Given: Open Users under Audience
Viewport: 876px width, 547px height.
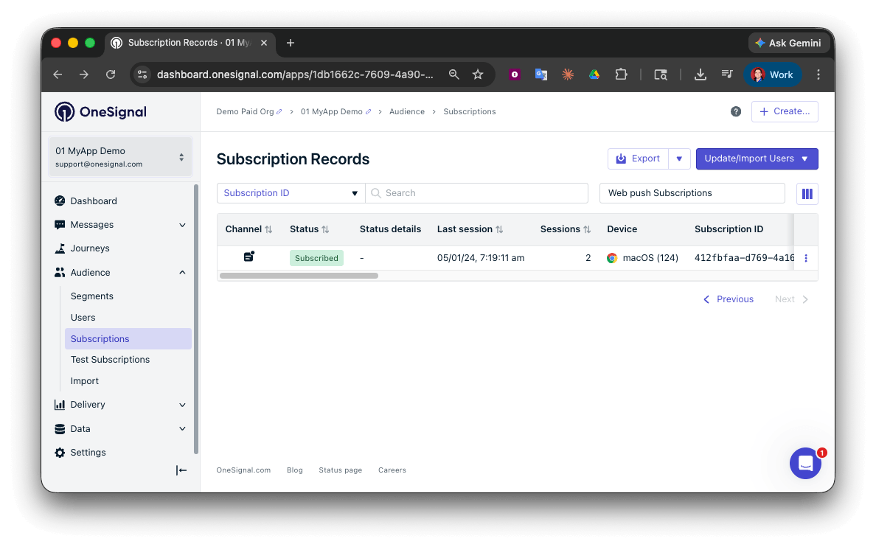Looking at the screenshot, I should pyautogui.click(x=83, y=317).
